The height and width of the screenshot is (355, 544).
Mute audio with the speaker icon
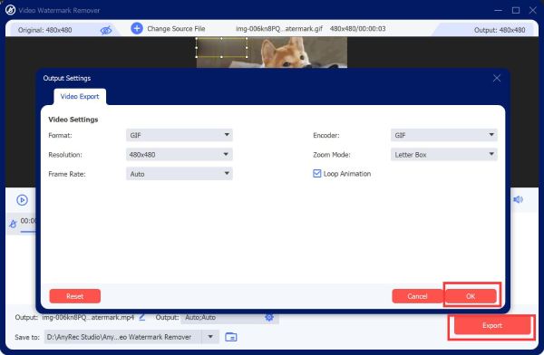pyautogui.click(x=518, y=199)
